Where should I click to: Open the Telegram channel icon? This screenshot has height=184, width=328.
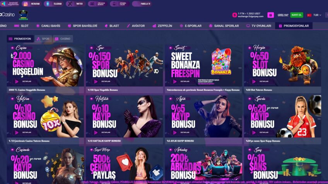[48, 4]
